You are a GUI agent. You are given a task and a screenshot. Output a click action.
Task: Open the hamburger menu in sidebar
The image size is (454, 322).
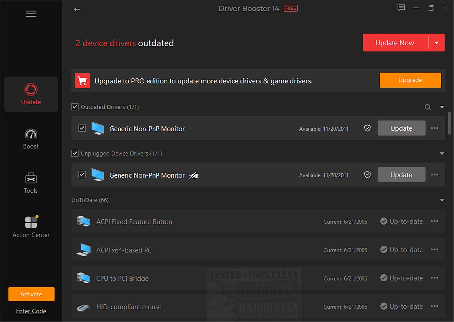coord(31,14)
